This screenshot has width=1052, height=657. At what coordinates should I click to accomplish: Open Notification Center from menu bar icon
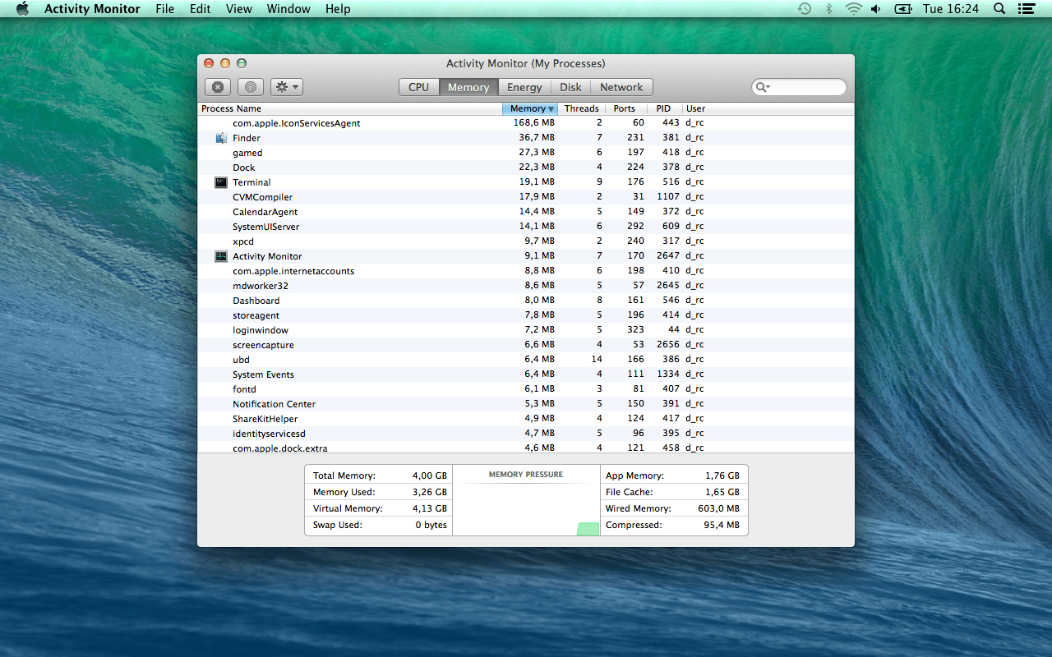(1026, 9)
